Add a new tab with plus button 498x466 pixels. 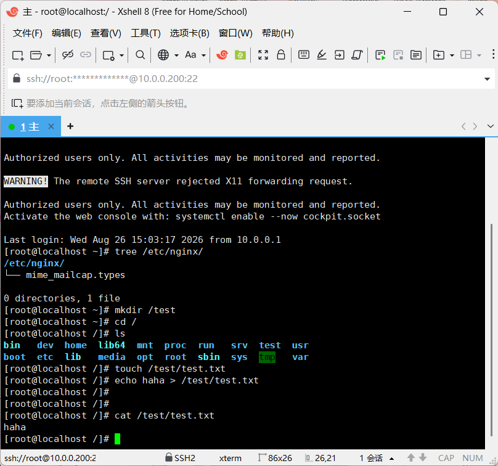(70, 126)
